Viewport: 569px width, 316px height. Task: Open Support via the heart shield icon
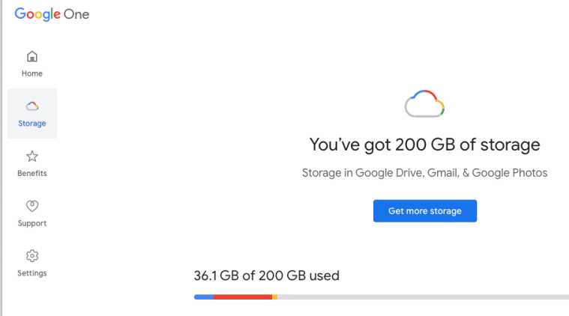[x=32, y=206]
